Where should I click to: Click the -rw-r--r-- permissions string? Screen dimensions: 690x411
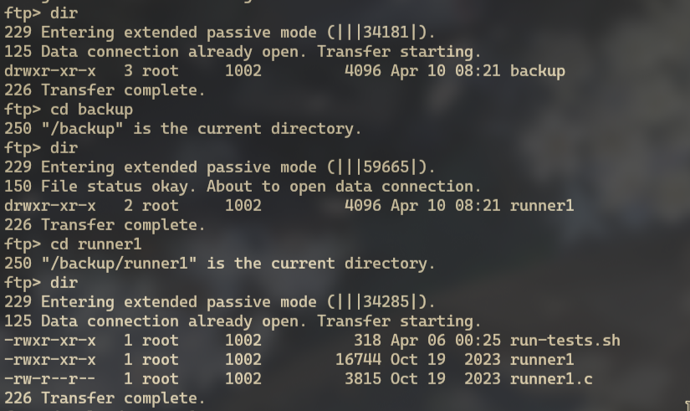pyautogui.click(x=49, y=379)
